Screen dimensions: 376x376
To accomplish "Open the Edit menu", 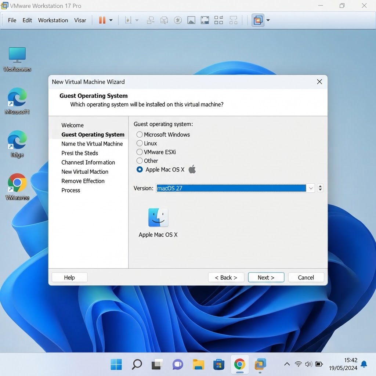I will [x=27, y=20].
